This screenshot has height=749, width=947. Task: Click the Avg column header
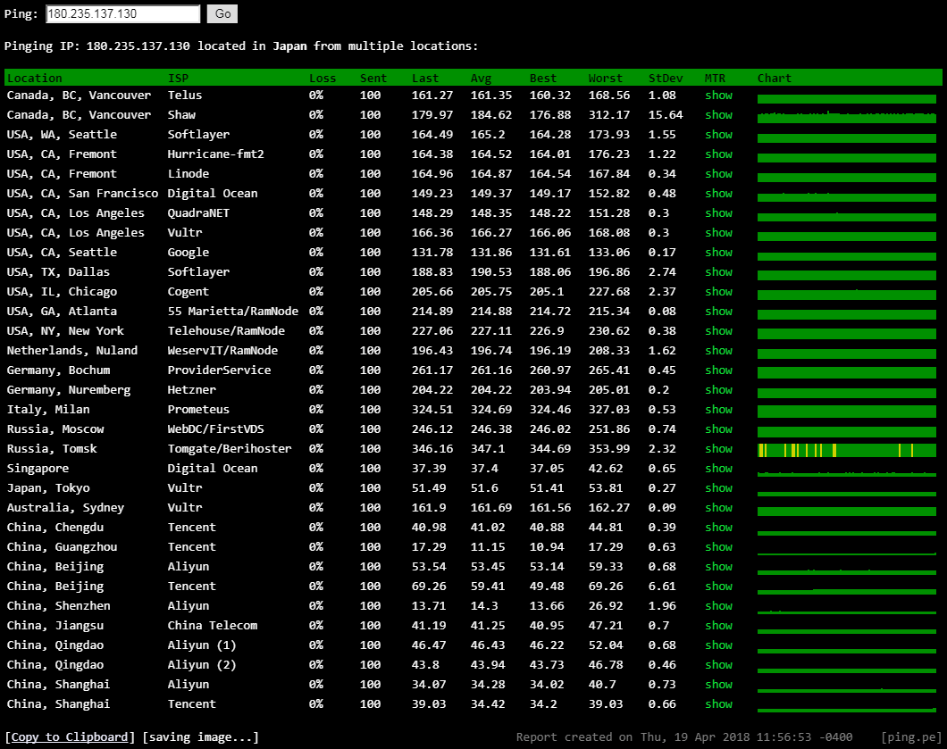pyautogui.click(x=481, y=78)
